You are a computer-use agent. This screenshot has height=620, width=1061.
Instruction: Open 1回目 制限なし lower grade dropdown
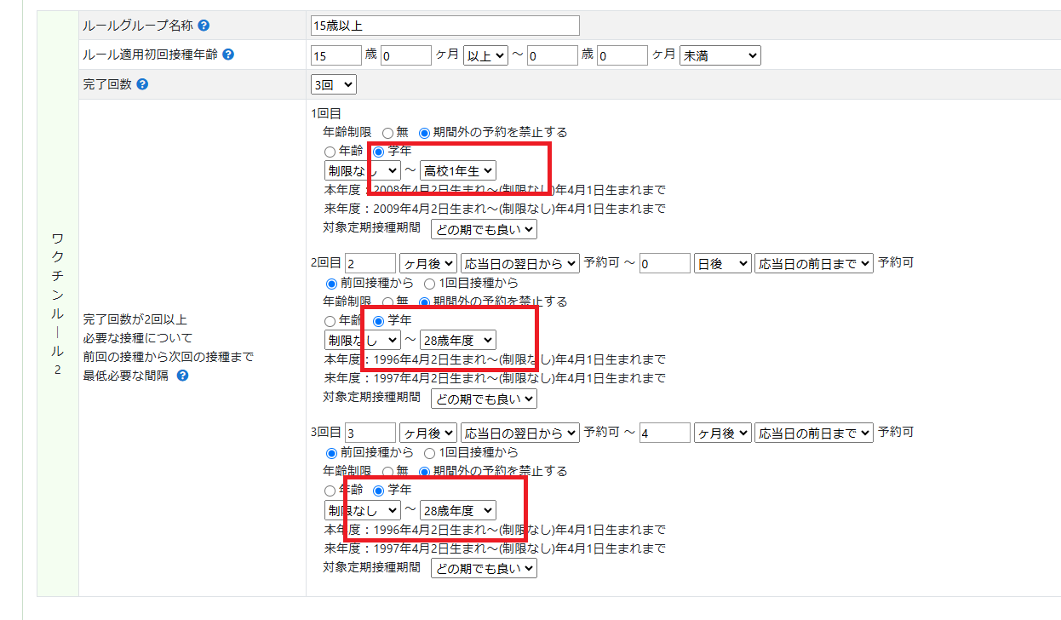362,170
